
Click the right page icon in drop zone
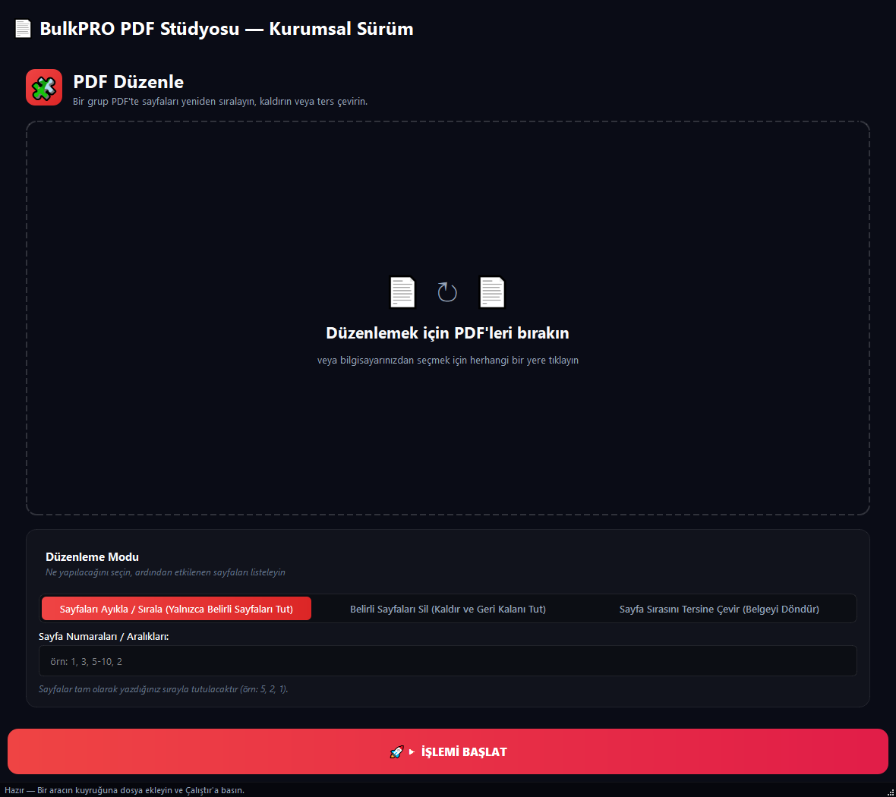point(492,292)
